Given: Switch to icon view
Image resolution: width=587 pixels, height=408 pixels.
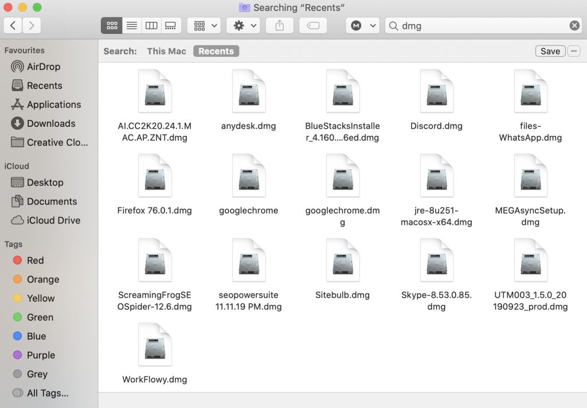Looking at the screenshot, I should tap(112, 25).
